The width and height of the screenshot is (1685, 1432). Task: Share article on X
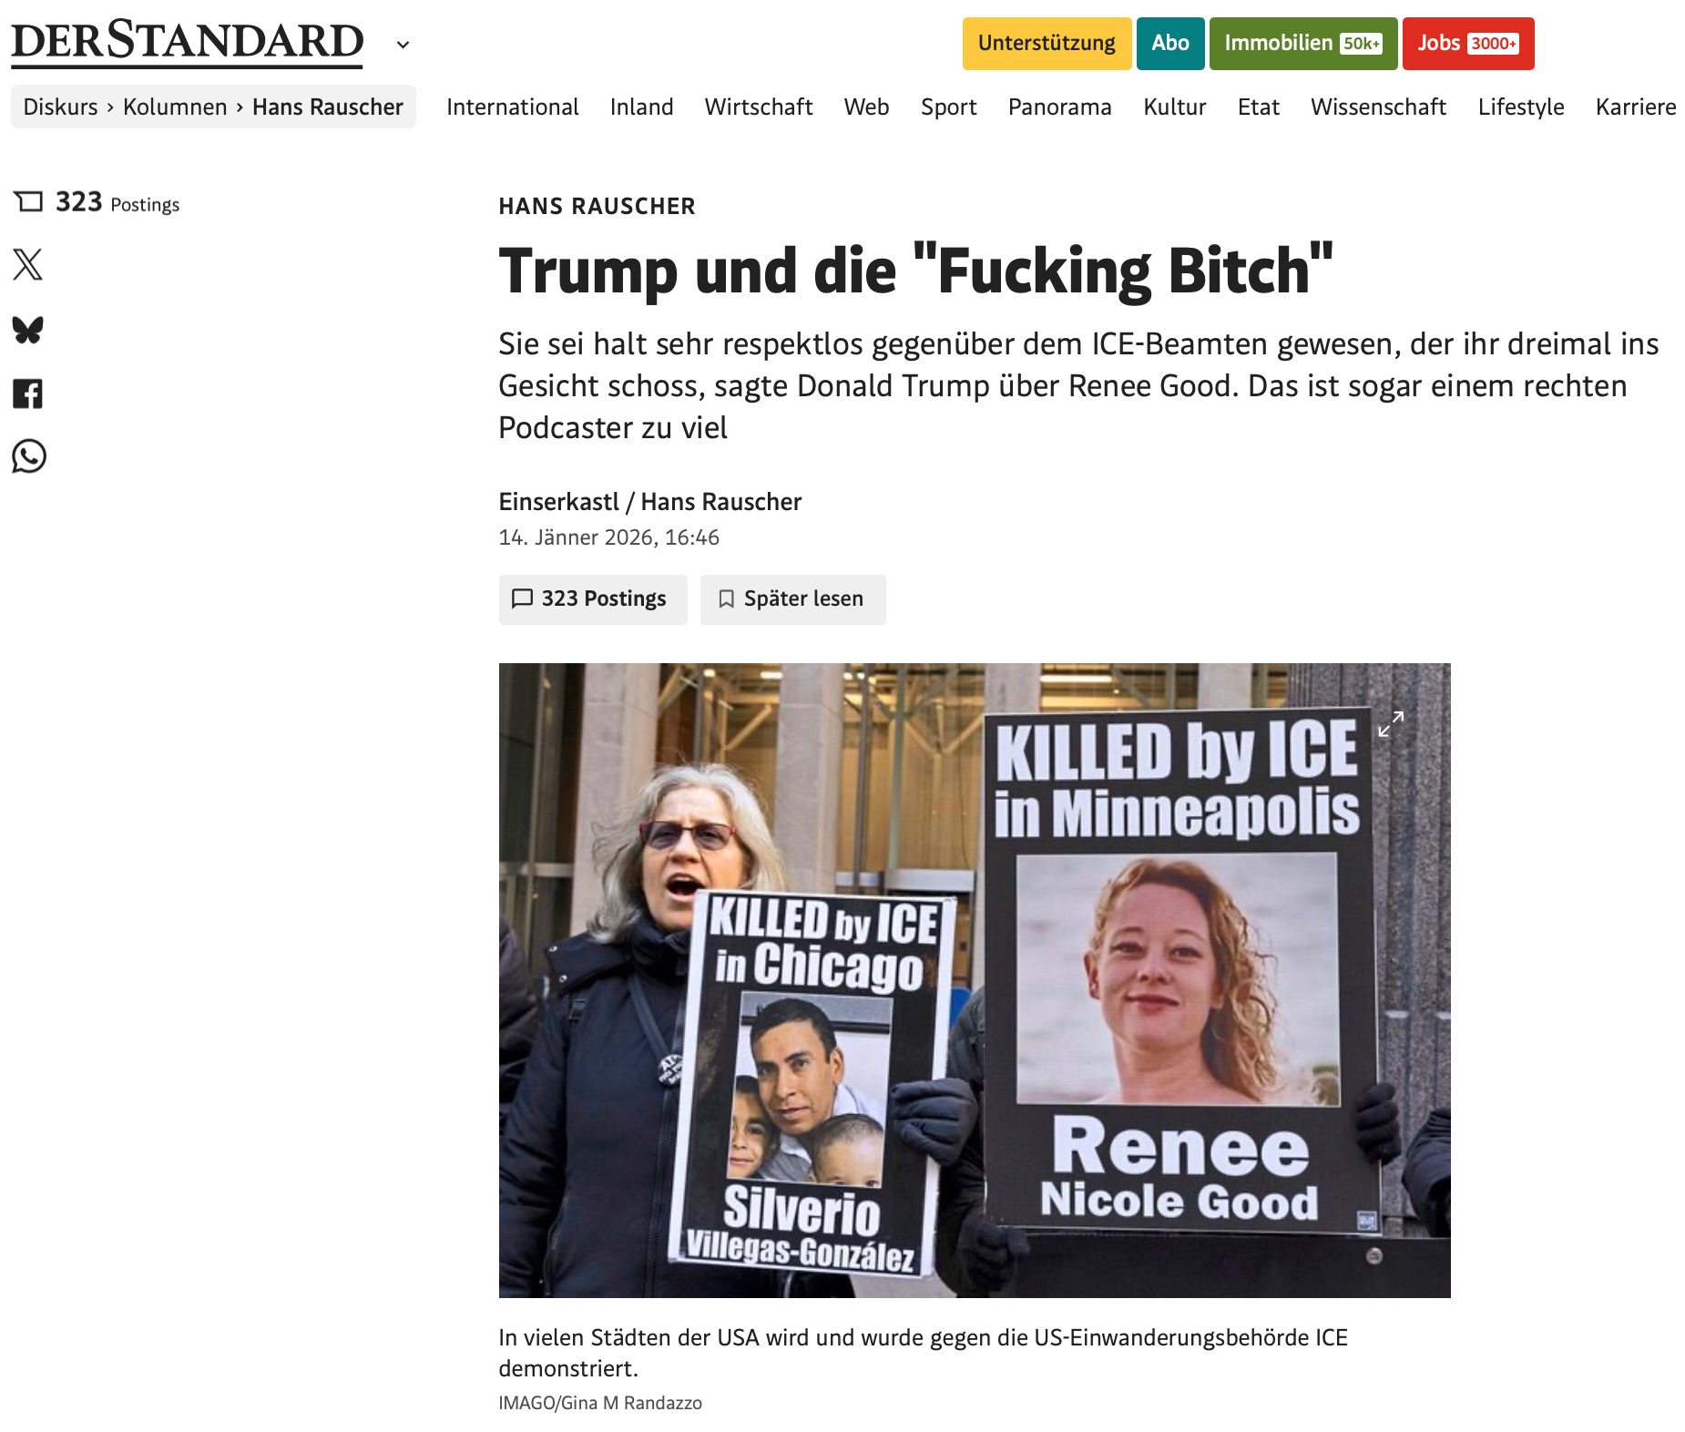click(28, 265)
